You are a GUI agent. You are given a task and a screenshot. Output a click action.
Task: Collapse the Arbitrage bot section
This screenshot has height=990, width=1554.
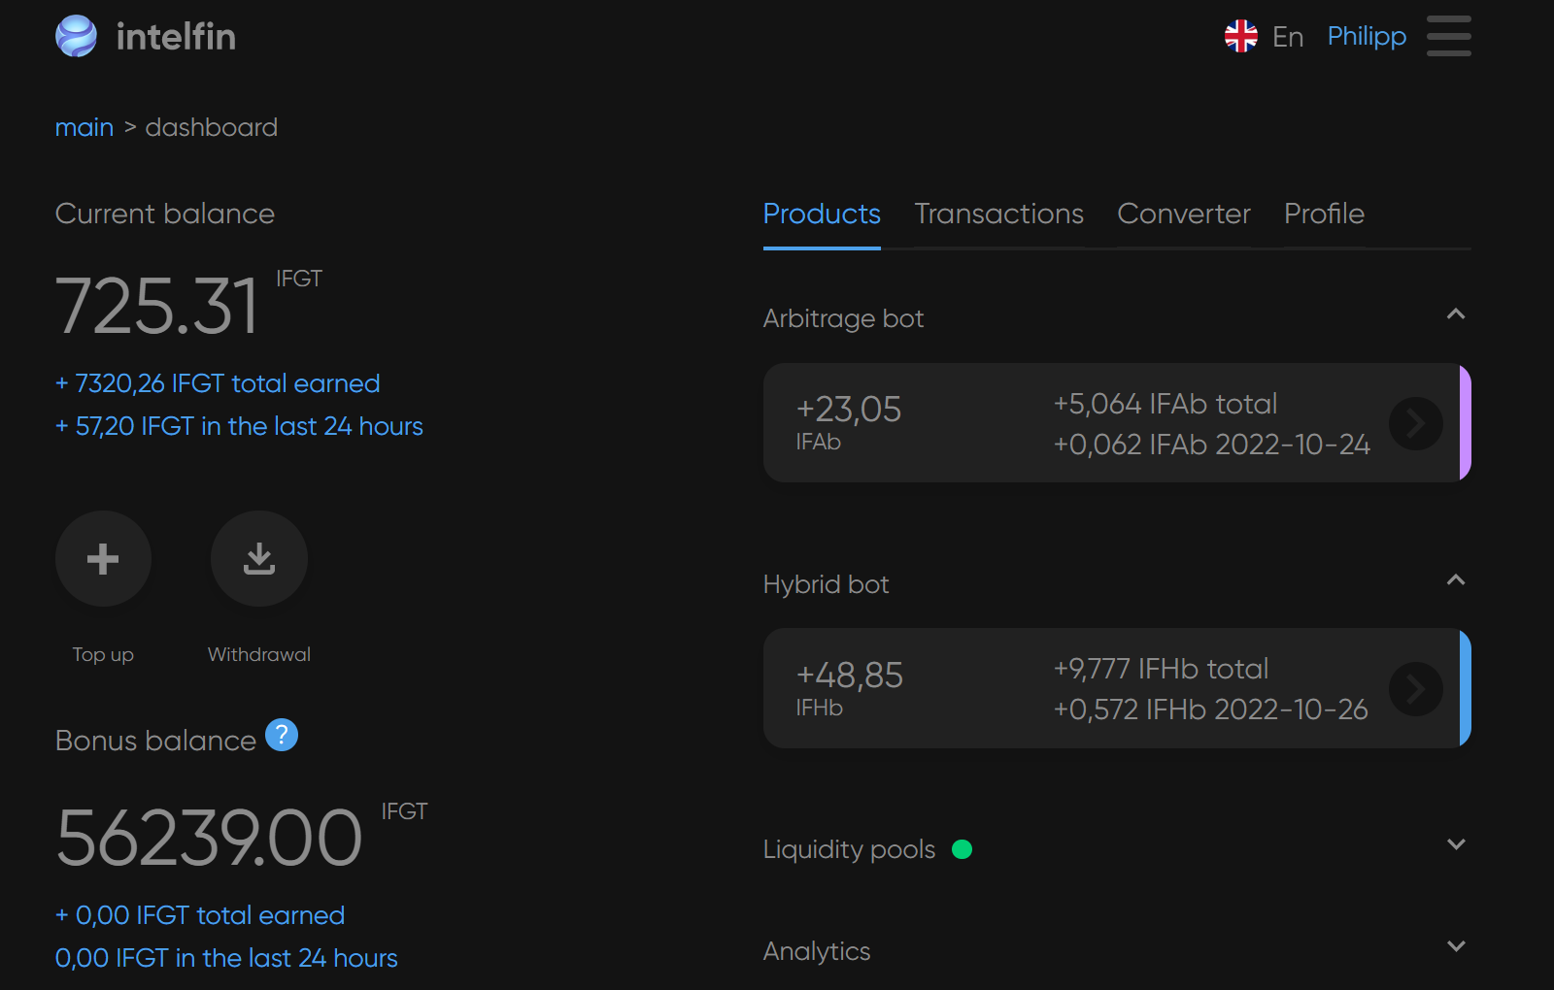1455,314
